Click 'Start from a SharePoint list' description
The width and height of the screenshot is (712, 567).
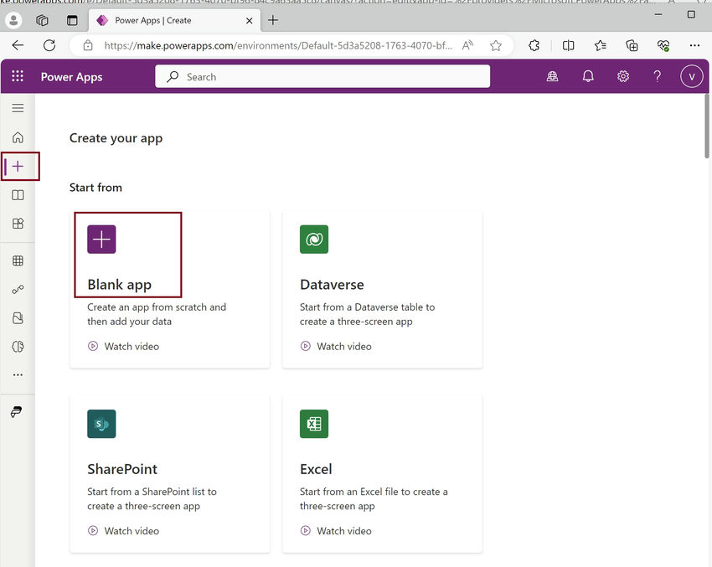tap(152, 498)
